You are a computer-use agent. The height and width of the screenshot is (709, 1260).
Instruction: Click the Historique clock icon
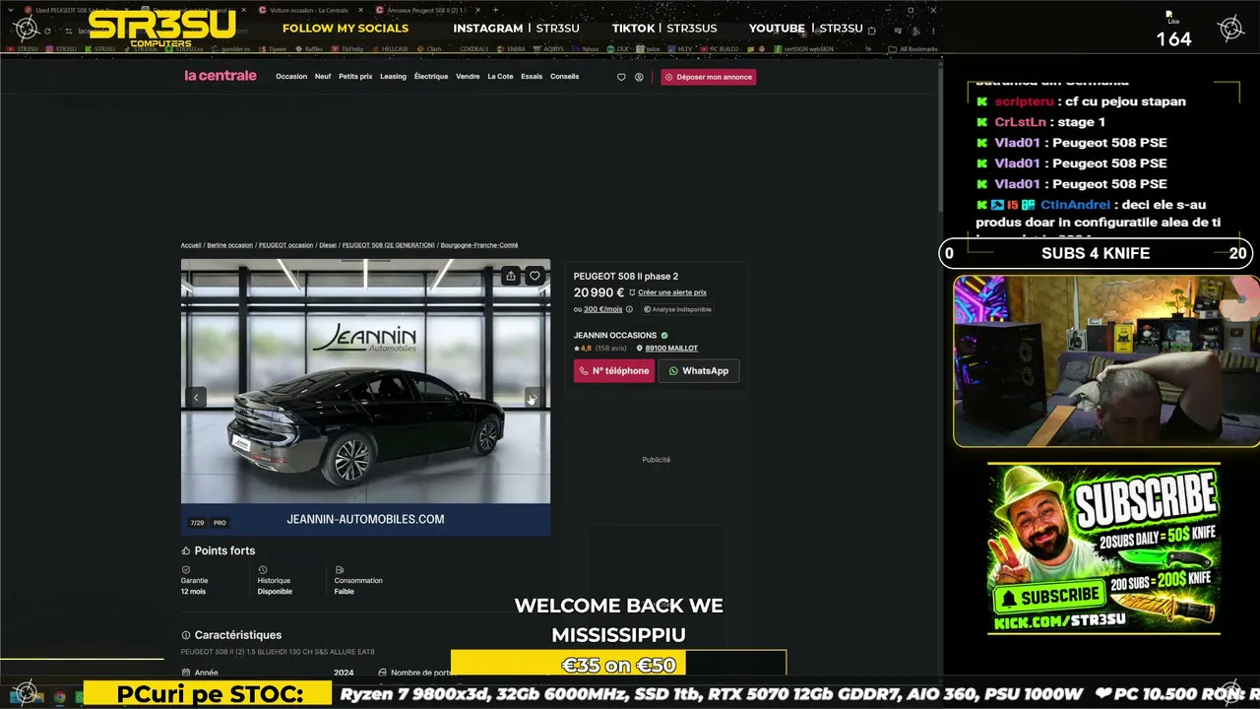point(262,570)
